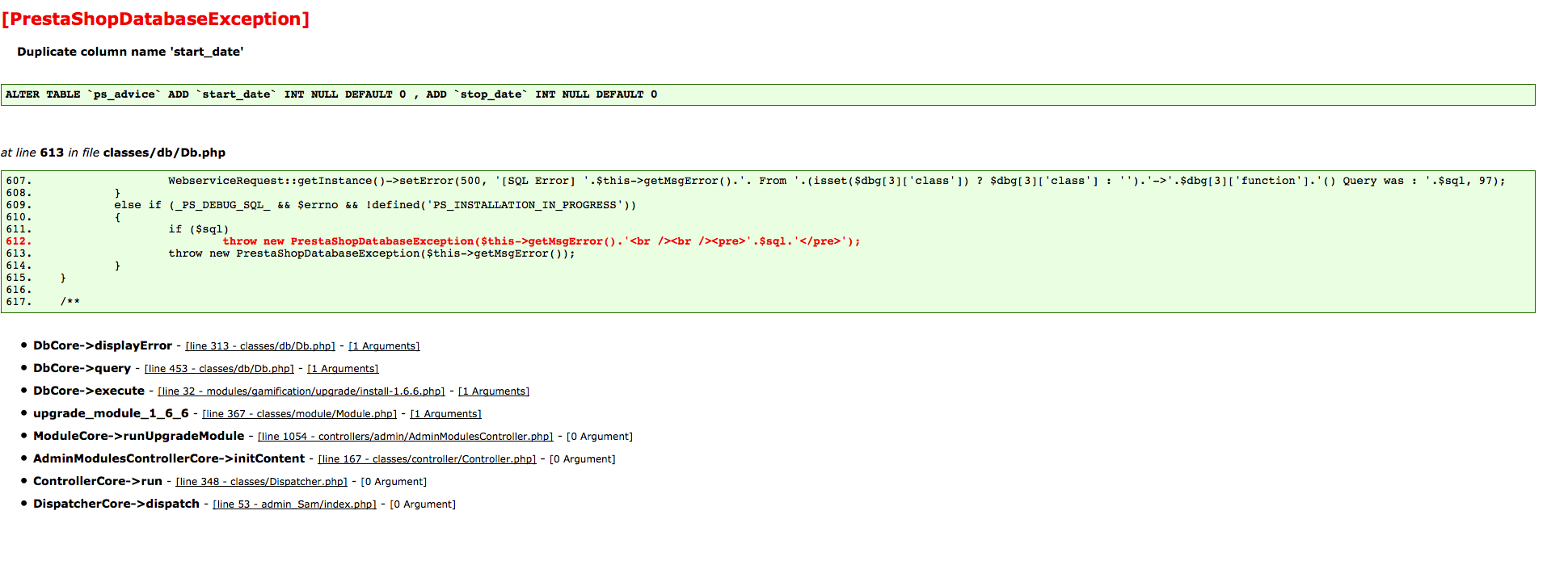Click the ModuleCore->runUpgradeModule trace entry name
The width and height of the screenshot is (1547, 565).
pyautogui.click(x=138, y=436)
